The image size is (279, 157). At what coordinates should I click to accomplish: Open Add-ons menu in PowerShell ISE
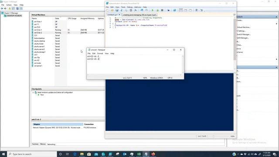[138, 7]
